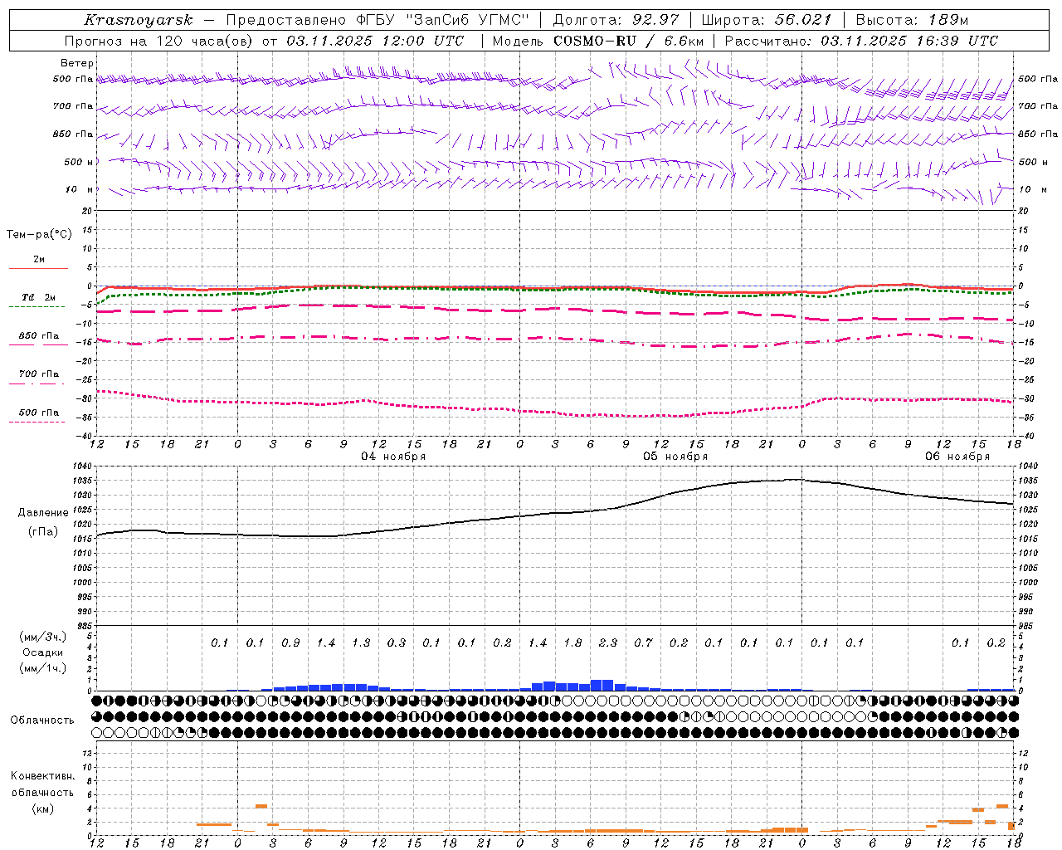Click the '0.3' precipitation value

coord(397,642)
